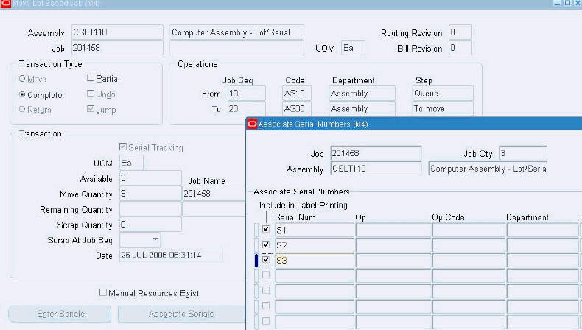Image resolution: width=582 pixels, height=330 pixels.
Task: Select the Move transaction type radio button
Action: pyautogui.click(x=22, y=79)
